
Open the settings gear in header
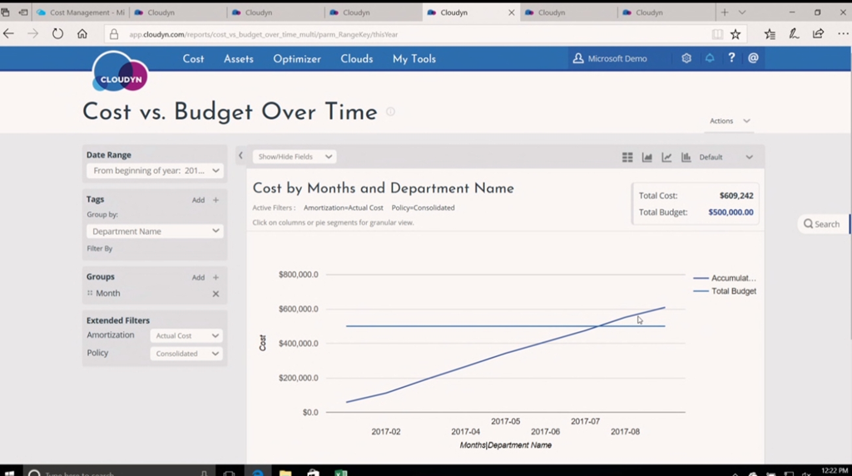(686, 59)
